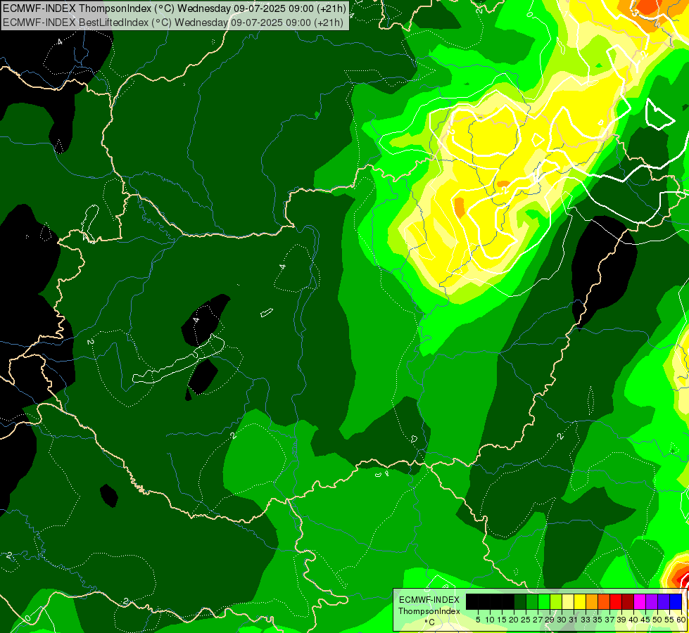This screenshot has width=689, height=633.
Task: Pick the yellow 31–33 legend swatch
Action: coord(580,602)
